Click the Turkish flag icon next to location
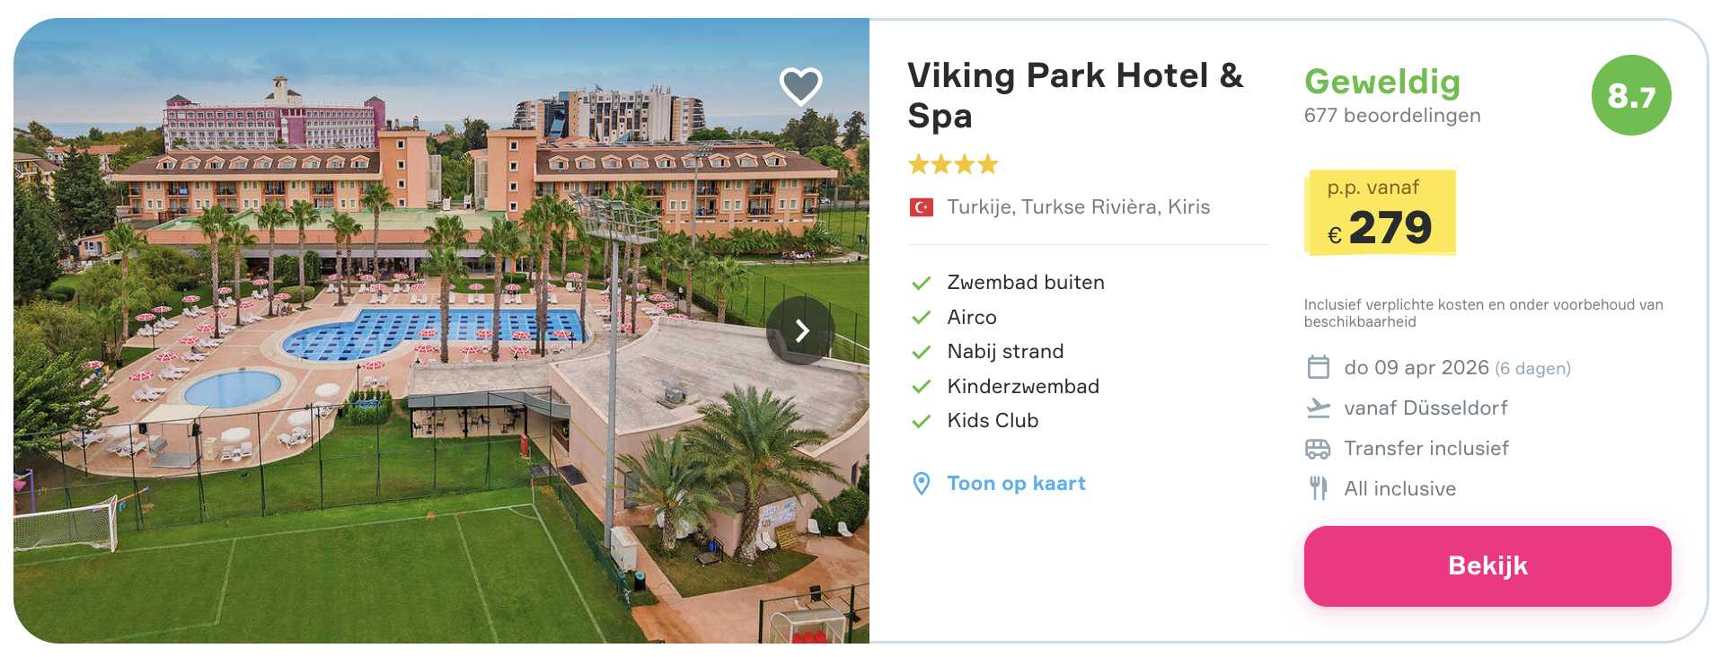1721x657 pixels. click(923, 206)
